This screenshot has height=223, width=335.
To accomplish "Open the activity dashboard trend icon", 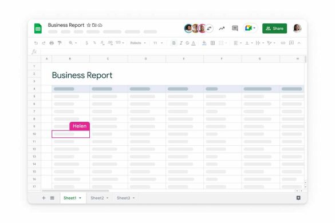I will [x=222, y=29].
